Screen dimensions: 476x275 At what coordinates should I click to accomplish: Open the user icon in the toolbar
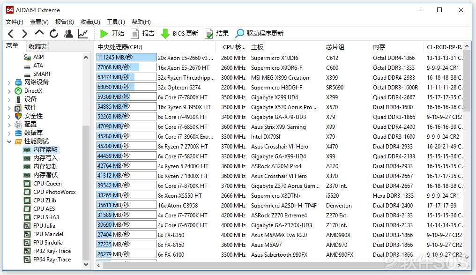68,33
